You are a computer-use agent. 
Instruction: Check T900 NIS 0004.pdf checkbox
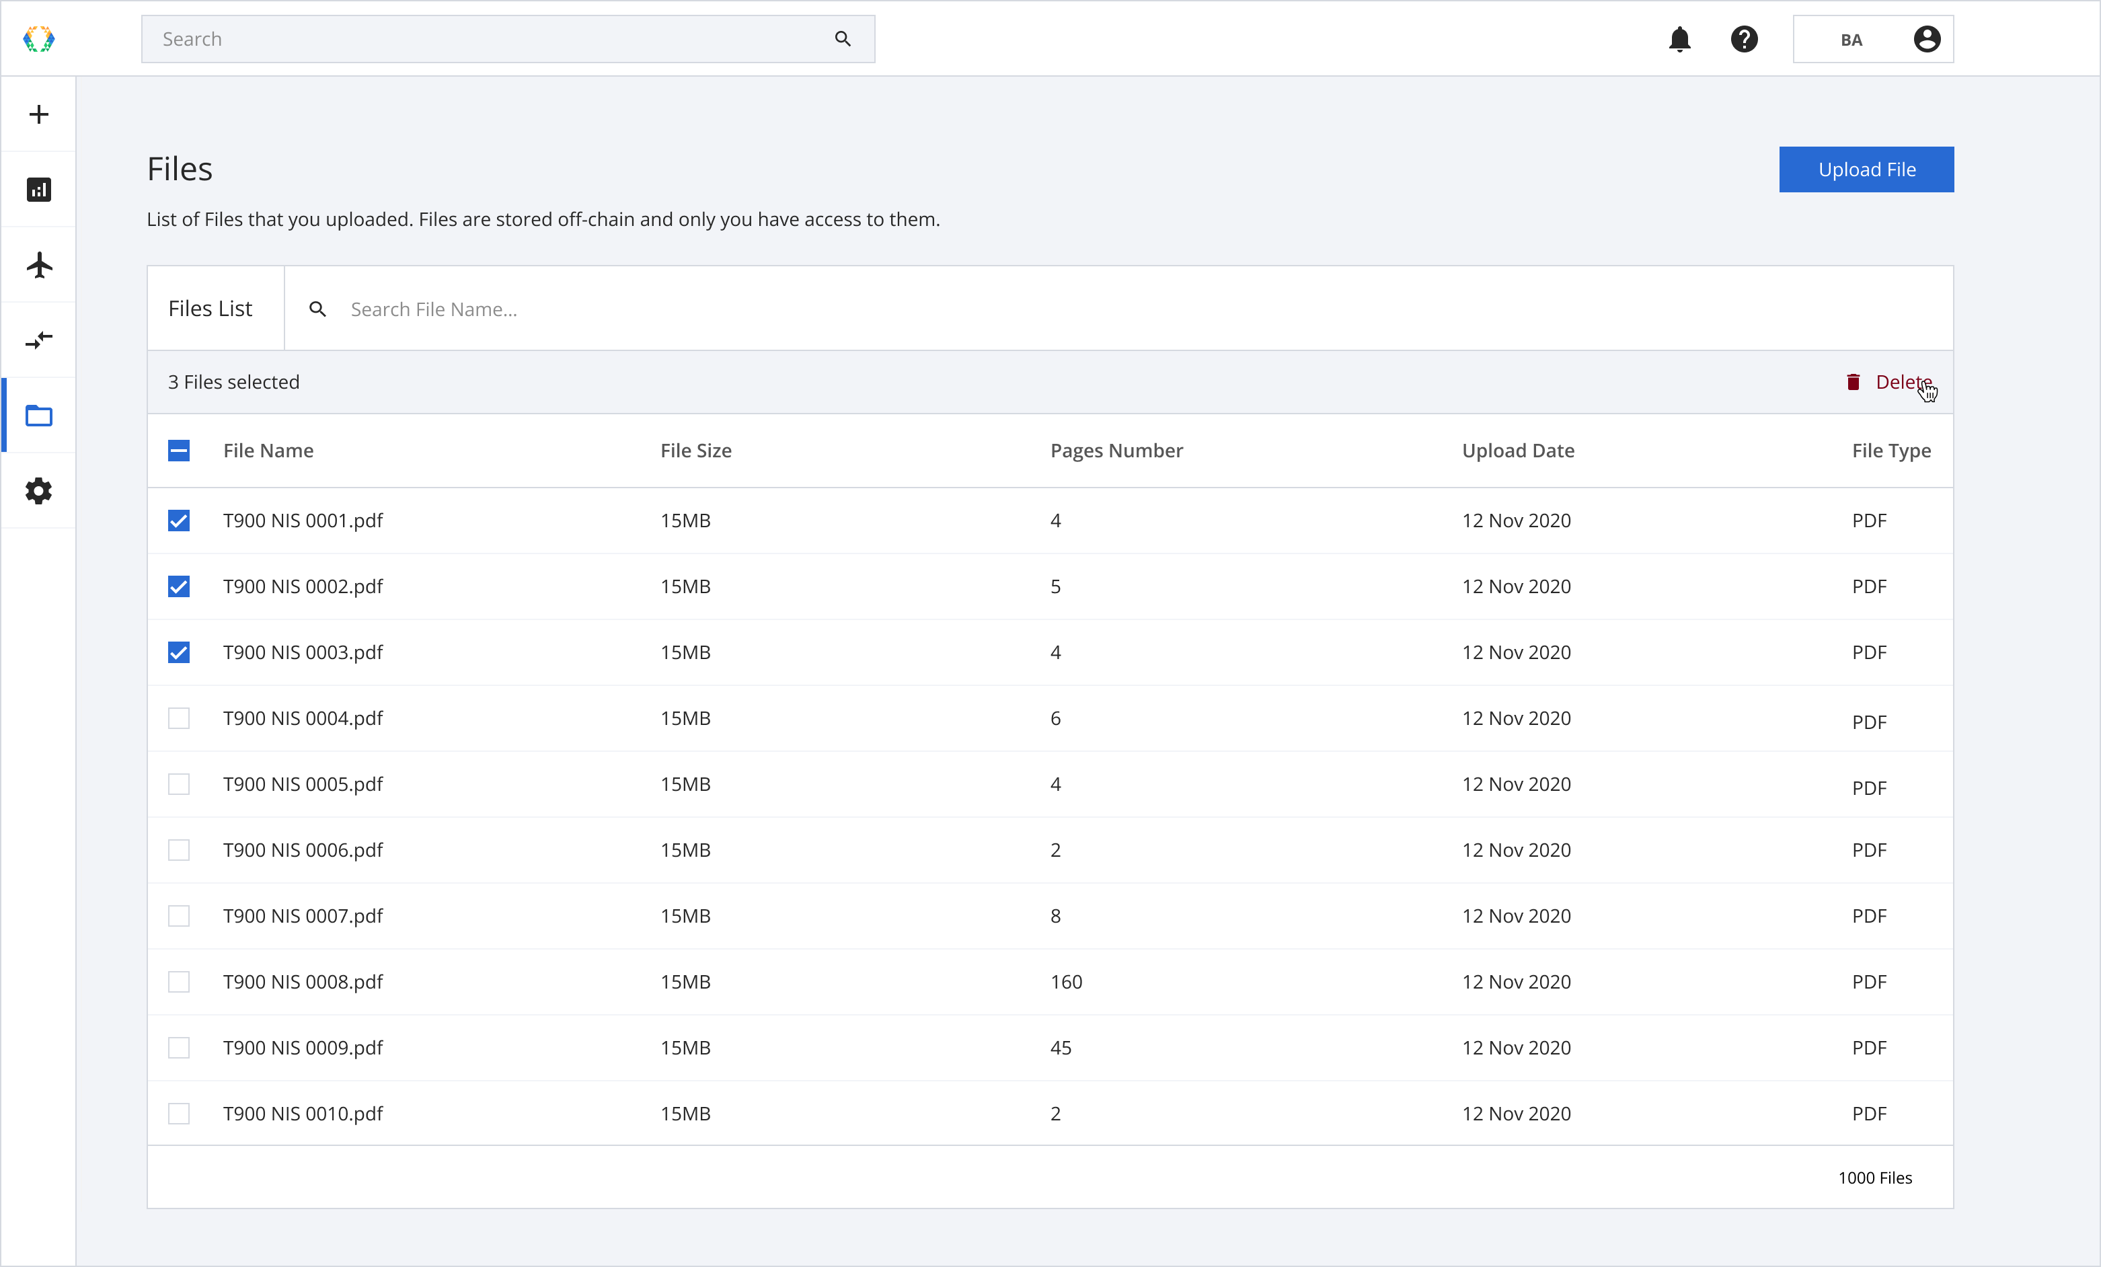[x=179, y=718]
